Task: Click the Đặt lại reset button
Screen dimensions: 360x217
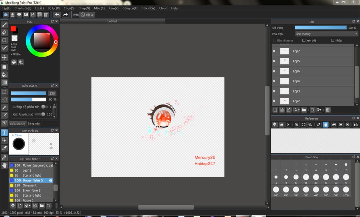Action: click(x=87, y=14)
